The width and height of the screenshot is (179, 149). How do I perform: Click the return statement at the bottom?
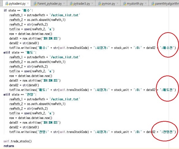(9, 146)
